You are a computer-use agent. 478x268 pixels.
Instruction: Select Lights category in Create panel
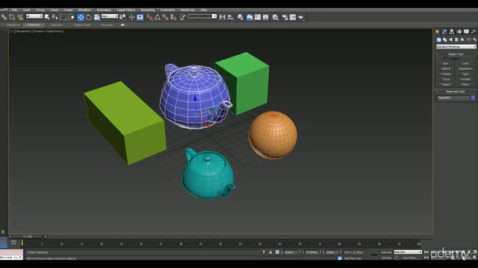coord(451,39)
